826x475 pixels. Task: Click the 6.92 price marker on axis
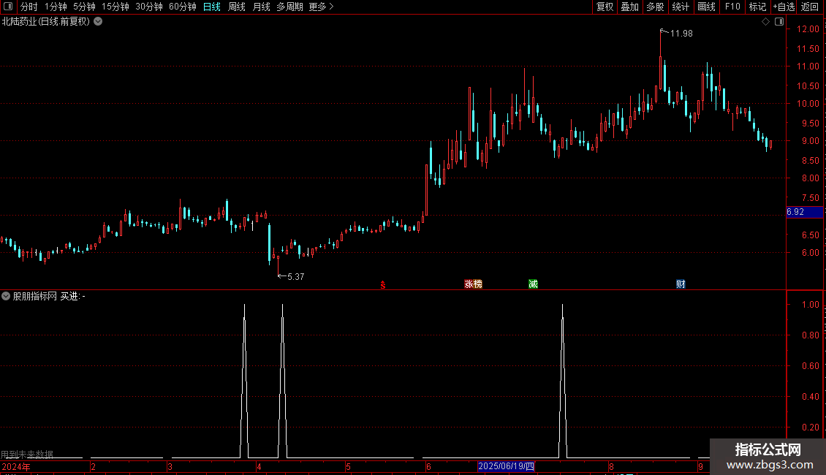[804, 212]
